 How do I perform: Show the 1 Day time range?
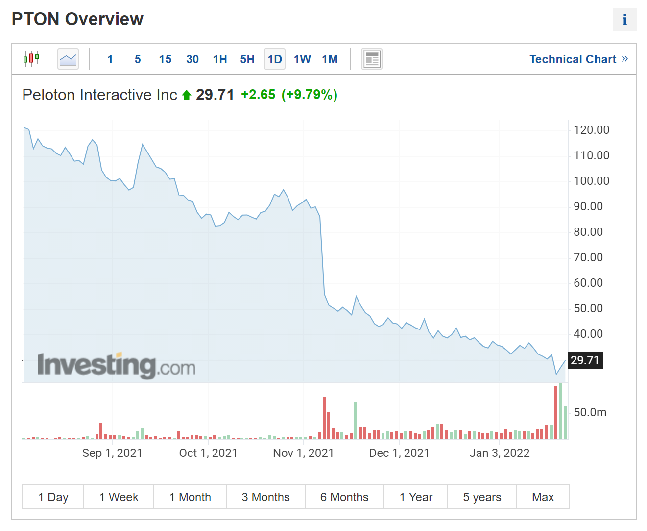[x=53, y=497]
